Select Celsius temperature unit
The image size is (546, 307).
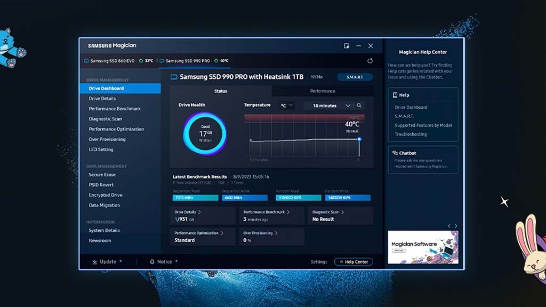tap(283, 106)
